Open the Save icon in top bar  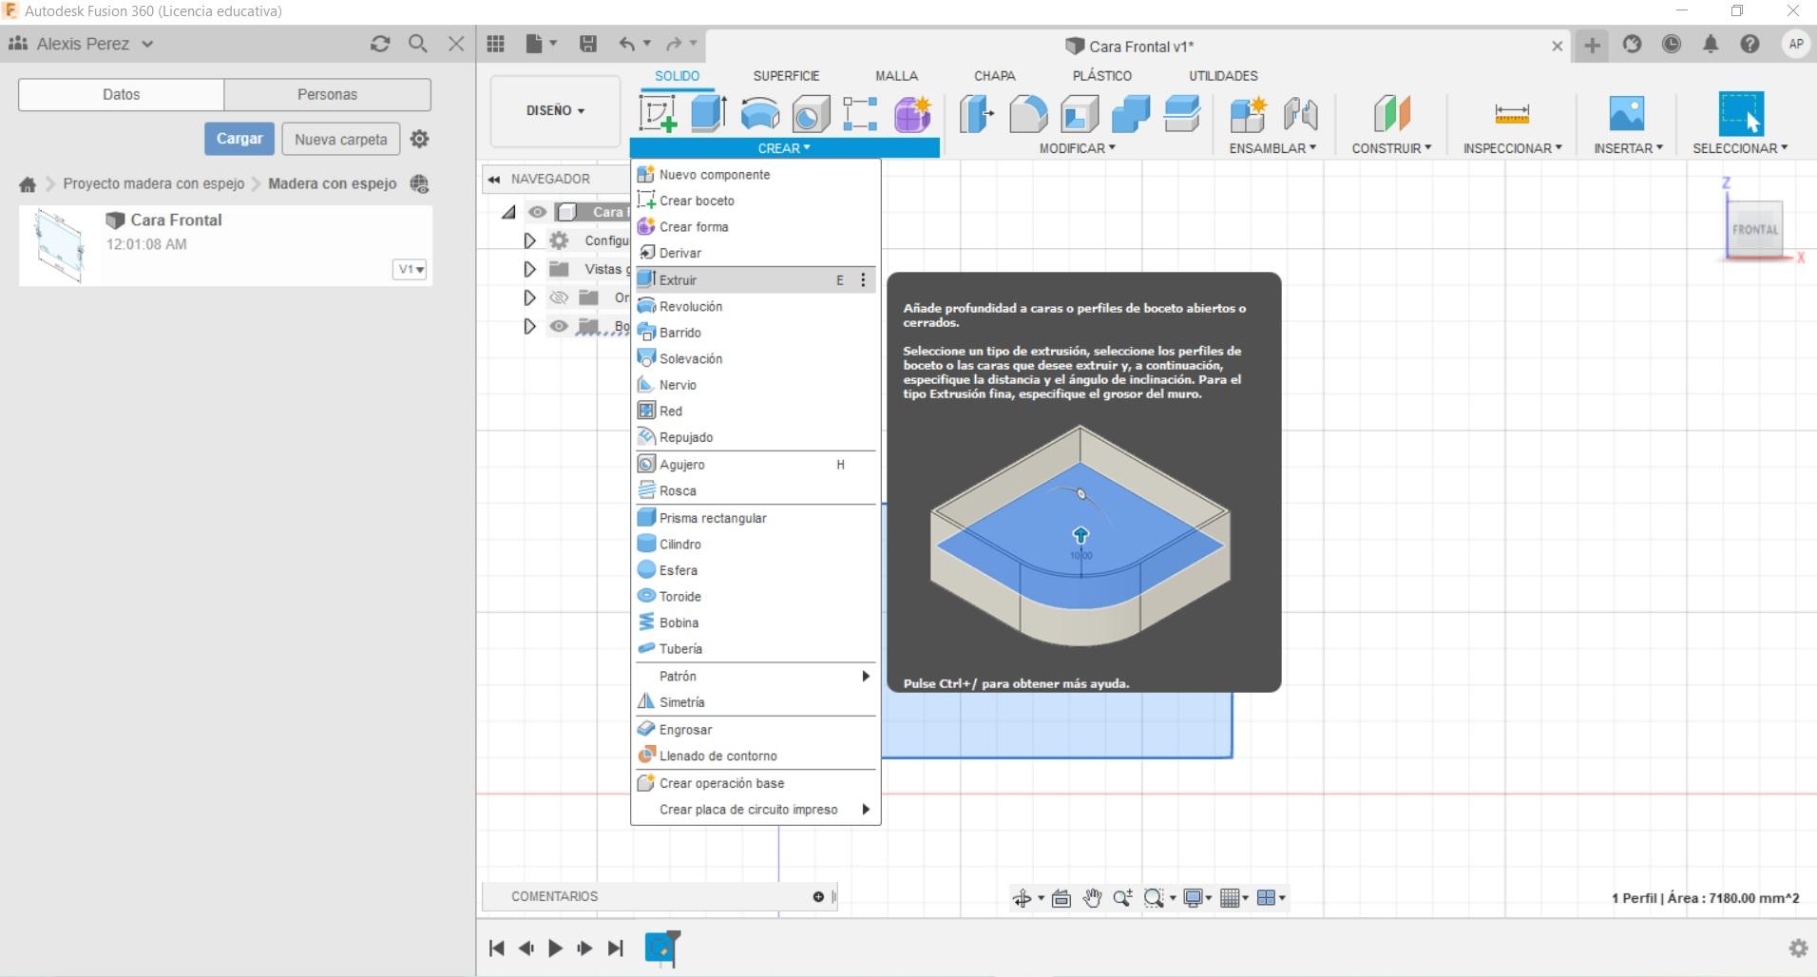click(588, 44)
